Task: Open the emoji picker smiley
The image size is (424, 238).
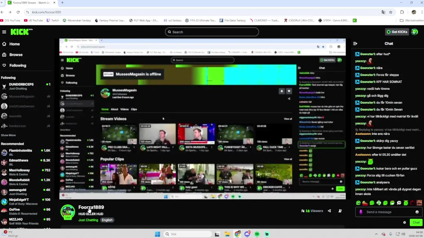Action: 417,212
